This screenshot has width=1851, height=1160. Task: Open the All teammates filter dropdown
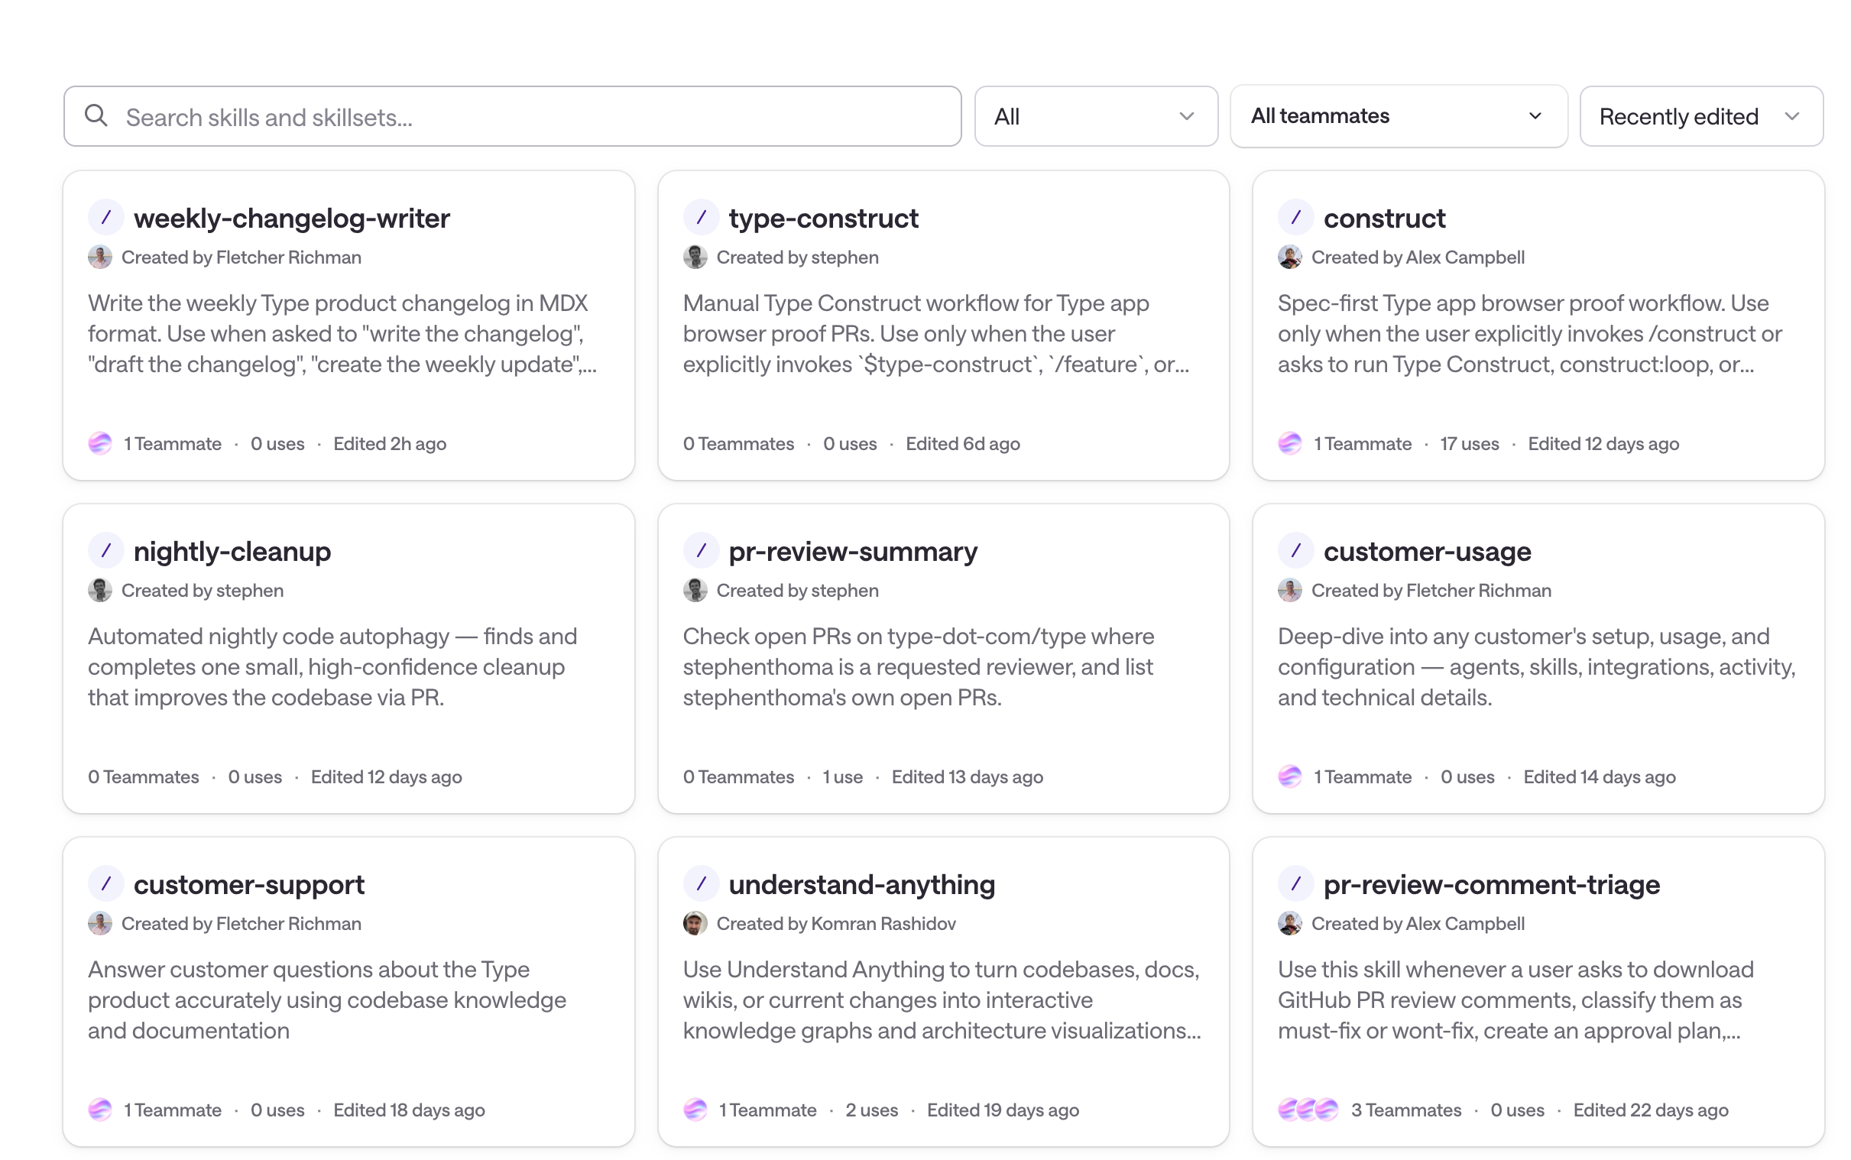pos(1398,116)
